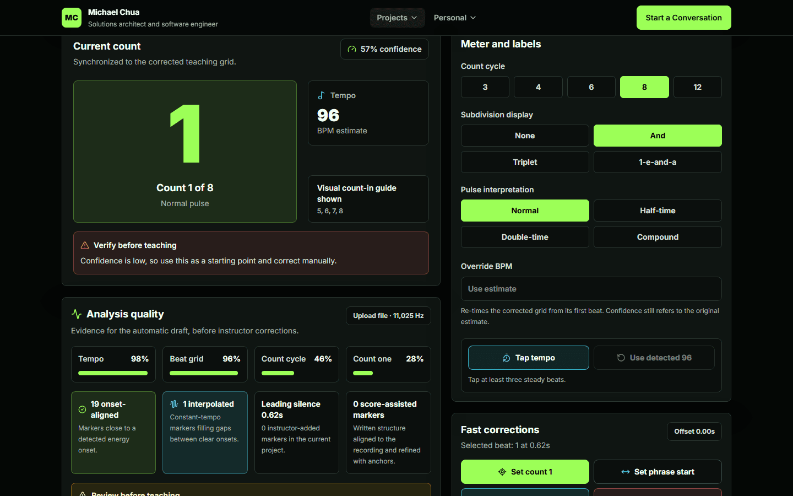
Task: Click the large count 1 display card
Action: (185, 152)
